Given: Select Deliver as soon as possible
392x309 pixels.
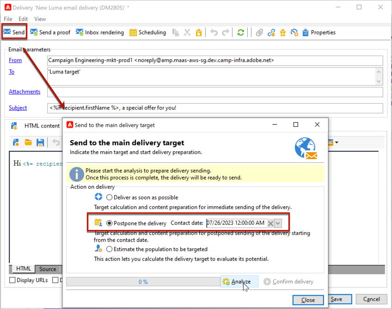Looking at the screenshot, I should coord(109,198).
